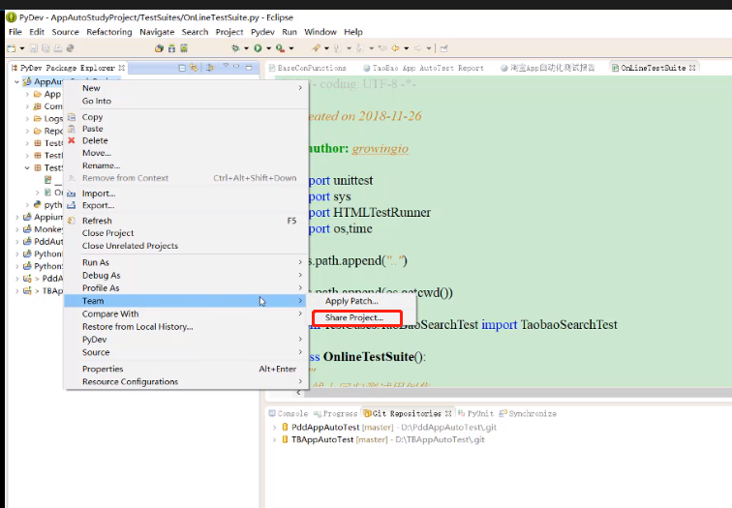Click the Copy icon in context menu
The image size is (732, 508).
(x=72, y=117)
